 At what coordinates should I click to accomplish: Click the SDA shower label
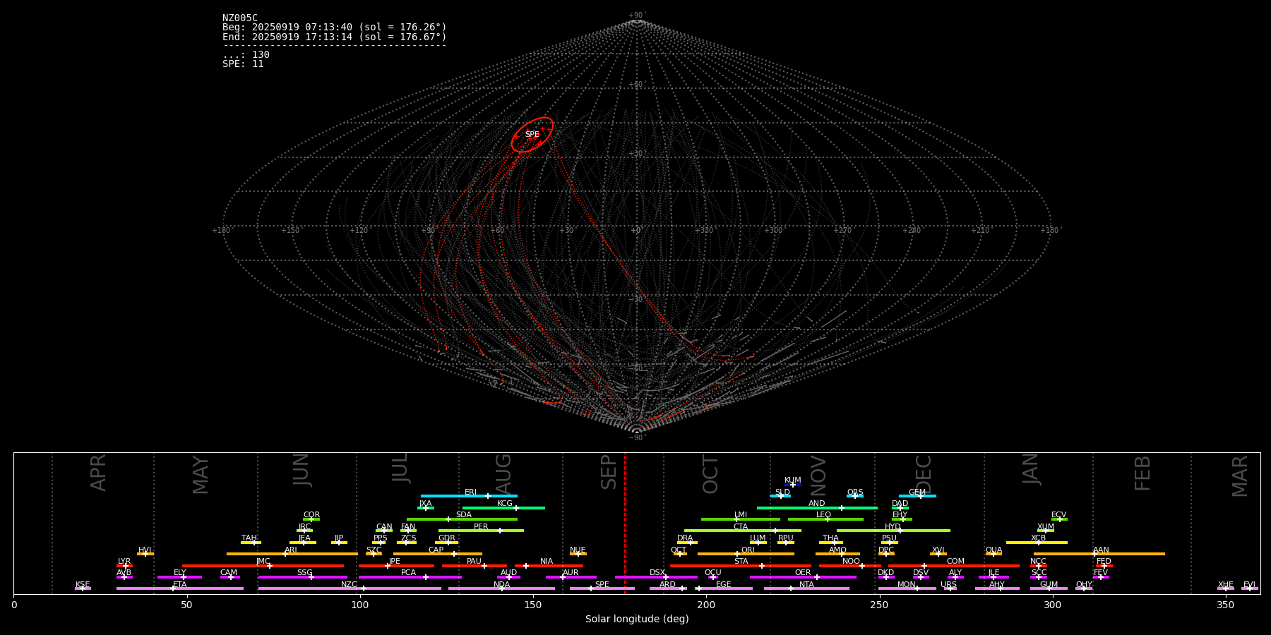click(464, 515)
